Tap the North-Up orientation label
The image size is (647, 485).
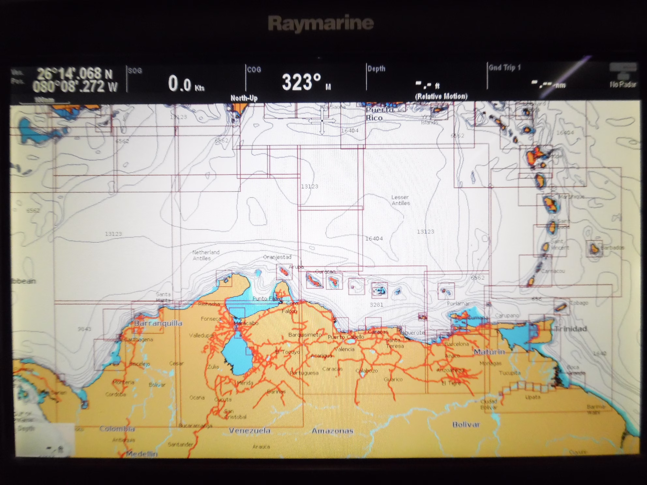244,98
